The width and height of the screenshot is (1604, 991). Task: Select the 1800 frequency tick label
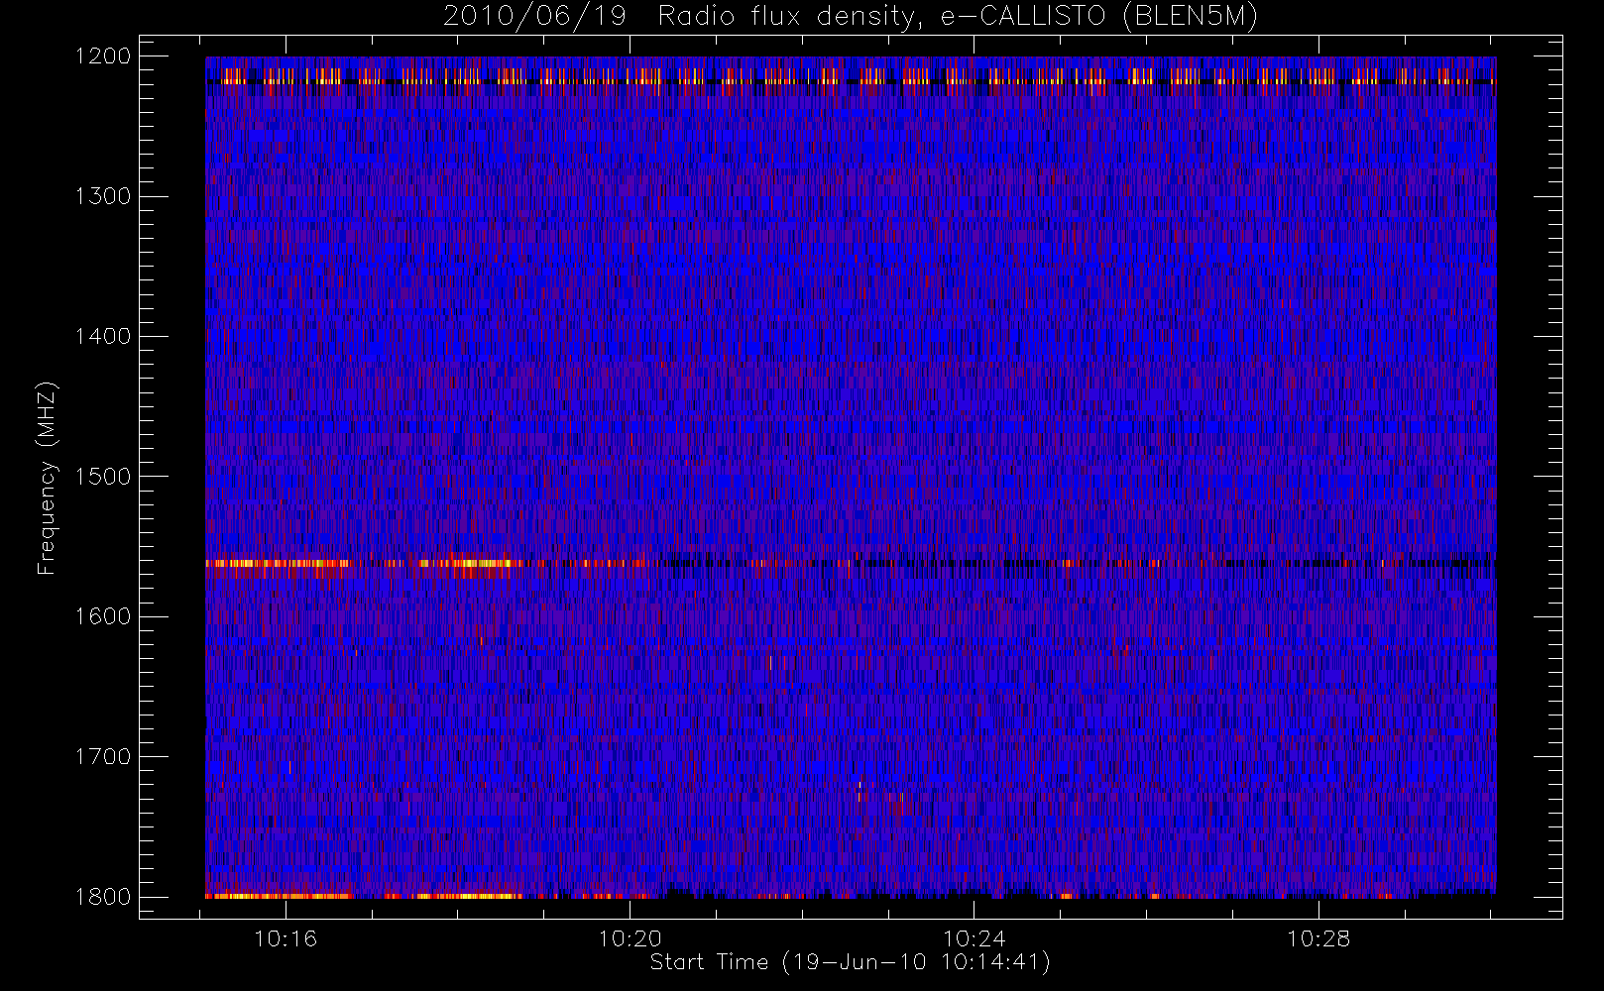pyautogui.click(x=103, y=897)
